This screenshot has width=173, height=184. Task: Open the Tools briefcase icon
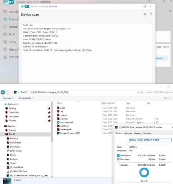click(5, 34)
